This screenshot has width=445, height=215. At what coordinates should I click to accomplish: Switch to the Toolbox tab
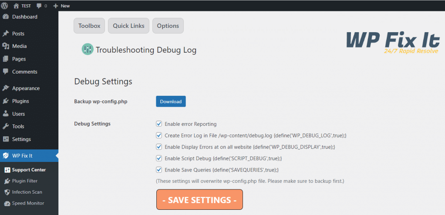pos(89,26)
